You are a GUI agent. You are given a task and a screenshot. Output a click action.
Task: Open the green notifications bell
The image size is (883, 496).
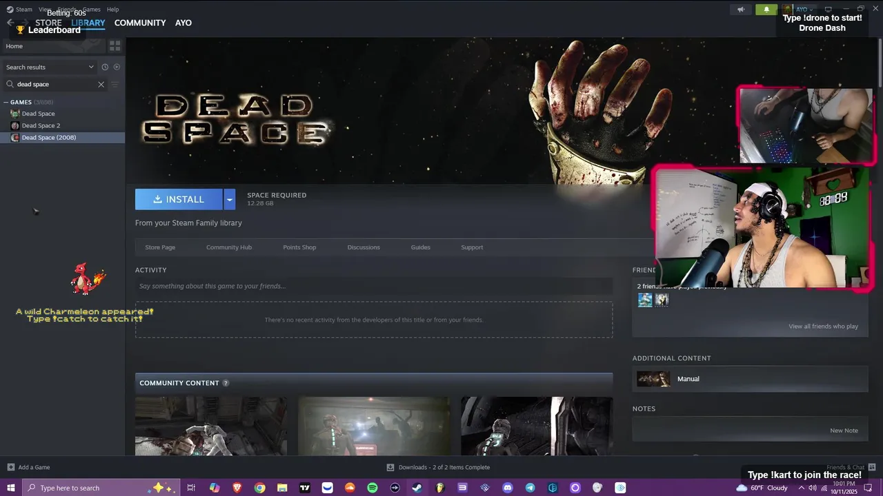point(766,10)
